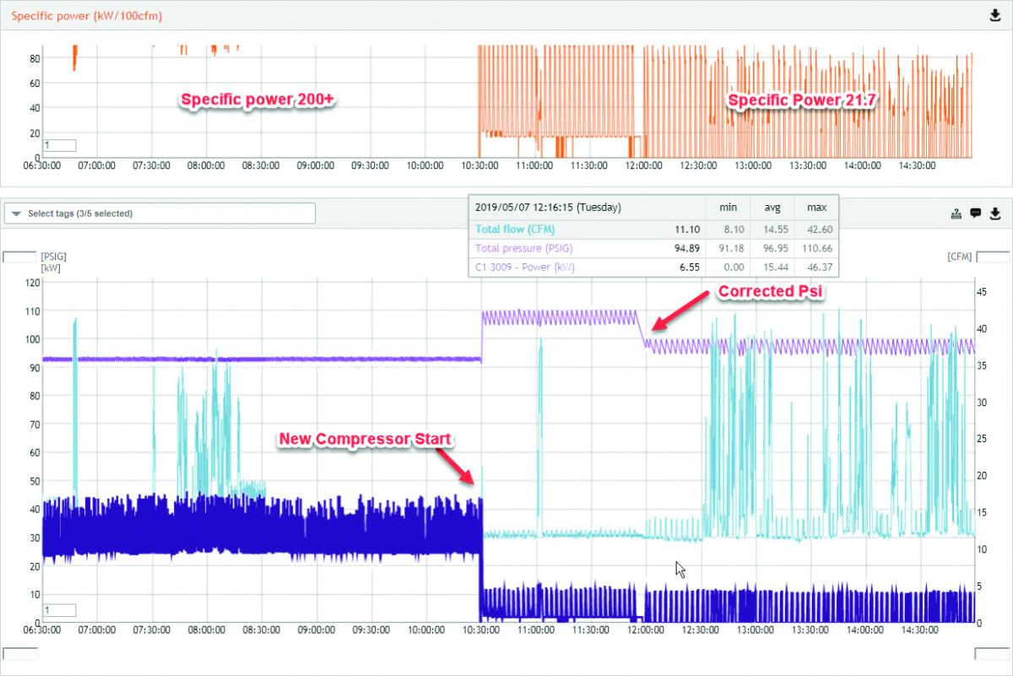Click the lower-left axis minimum input box

tap(19, 653)
